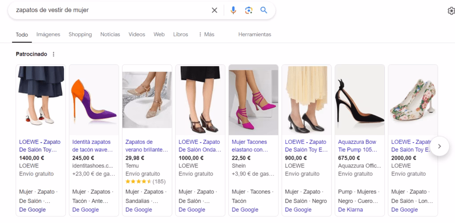Open the orange and purple stiletto image
This screenshot has width=455, height=223.
click(x=94, y=100)
